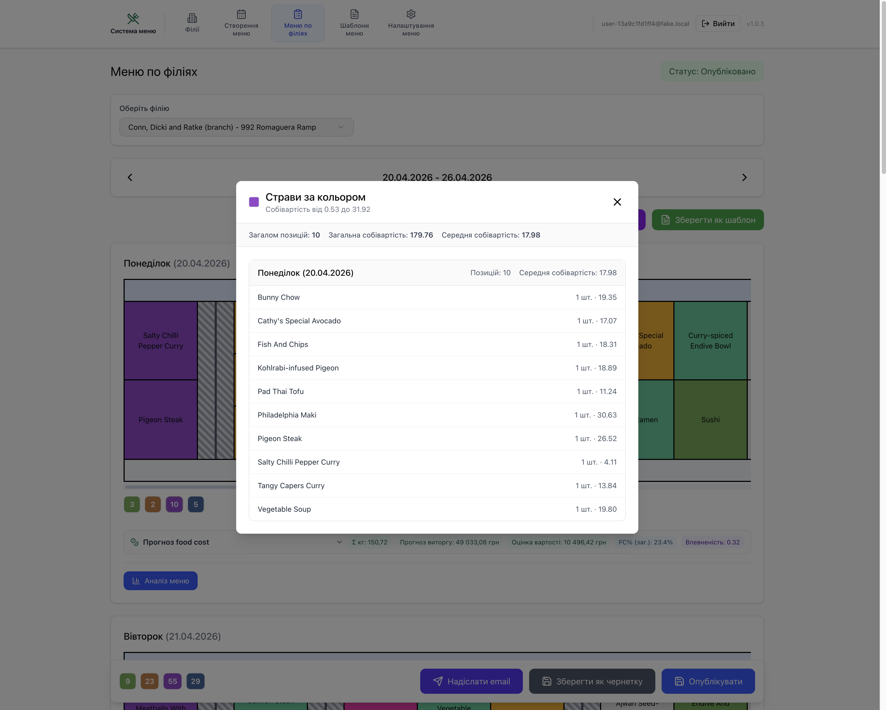Close the Страви за кольором dialog
This screenshot has width=886, height=710.
617,202
